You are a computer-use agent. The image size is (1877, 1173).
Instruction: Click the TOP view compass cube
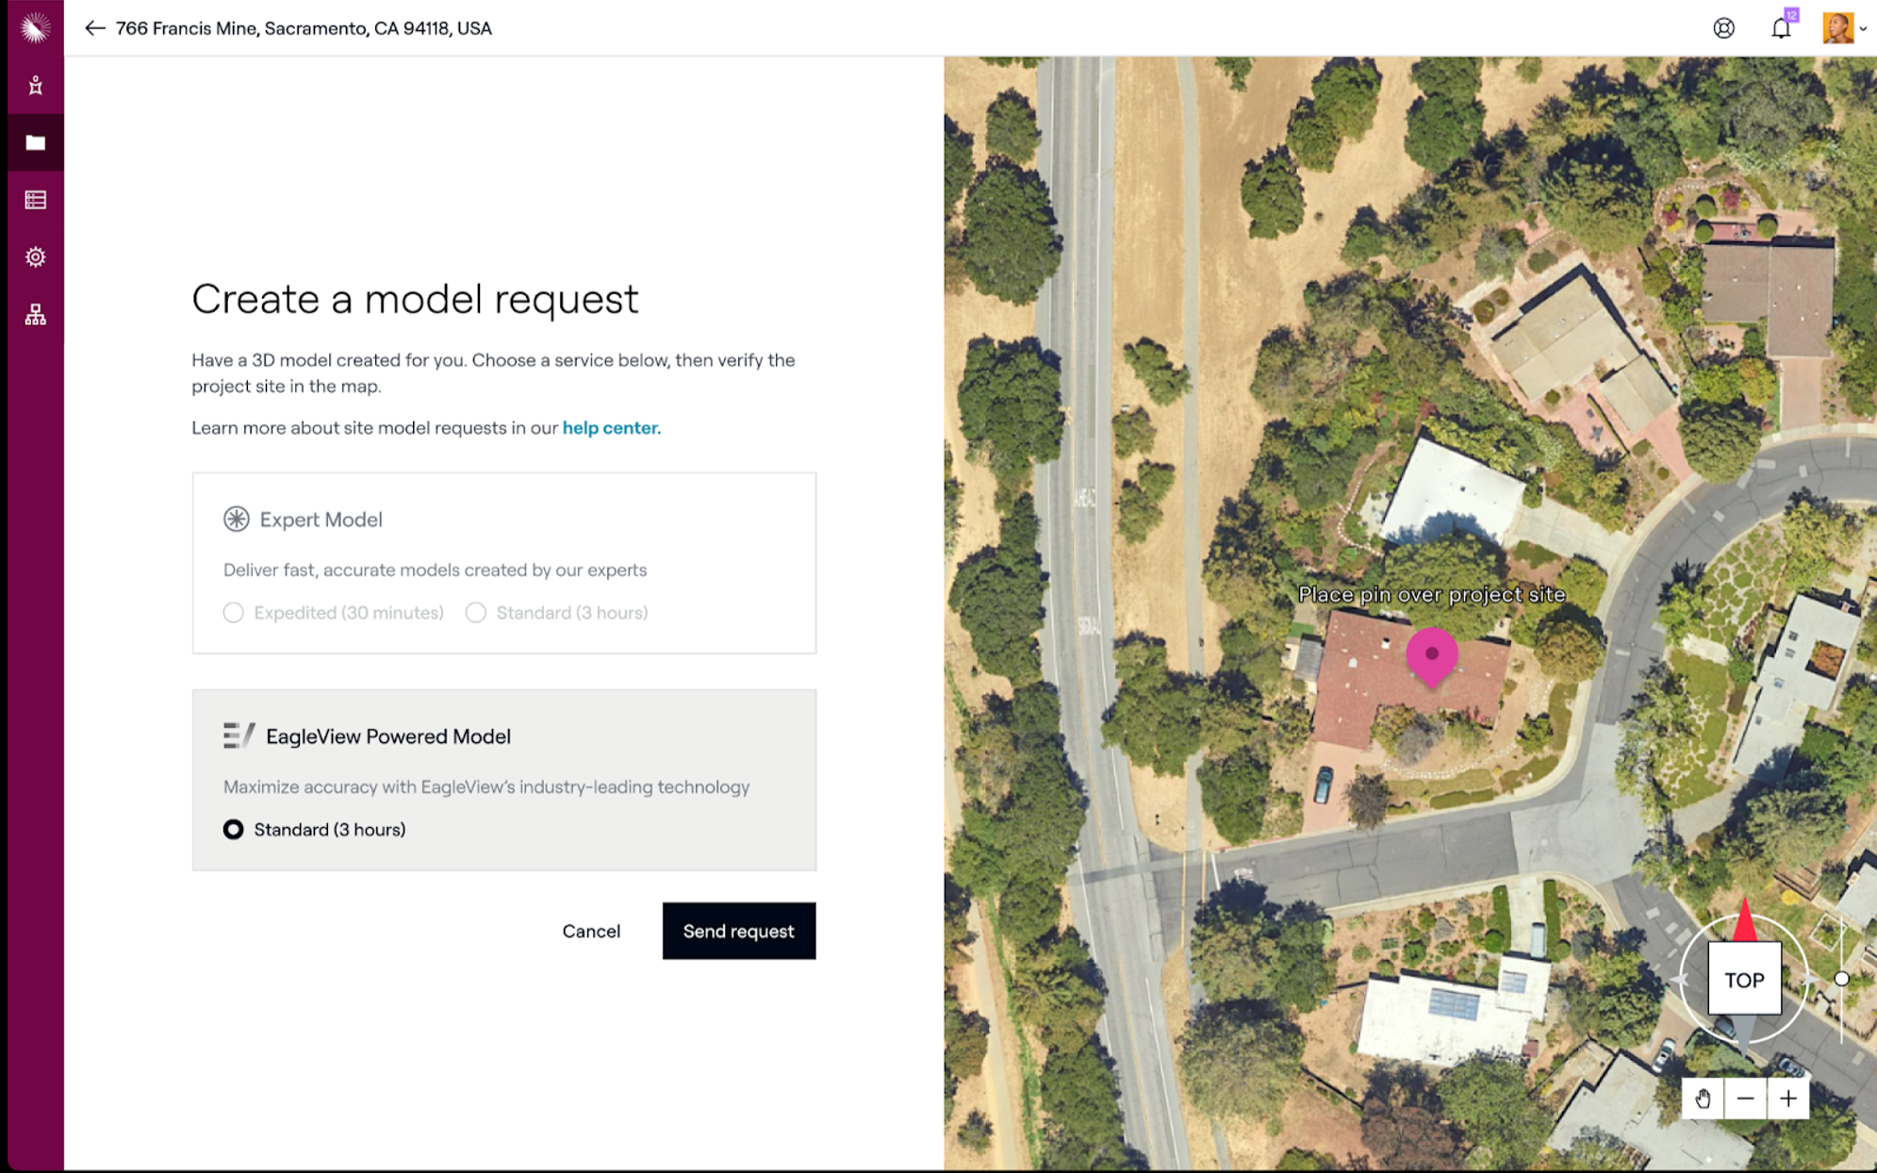click(x=1744, y=980)
